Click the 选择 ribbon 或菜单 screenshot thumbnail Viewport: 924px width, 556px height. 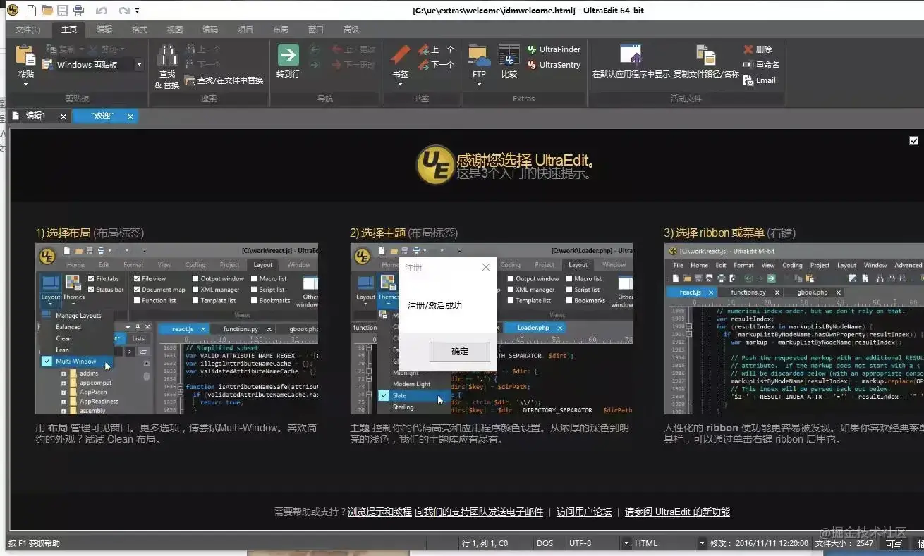tap(794, 329)
